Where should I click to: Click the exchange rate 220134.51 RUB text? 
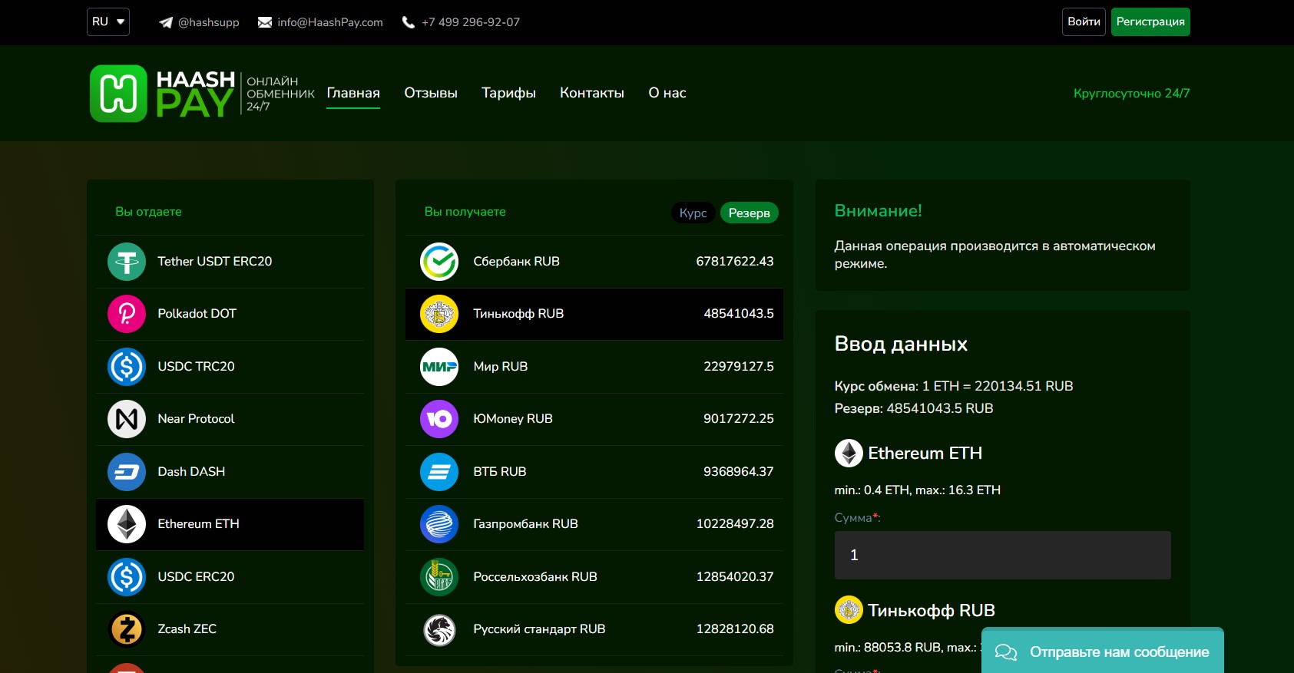click(1024, 386)
